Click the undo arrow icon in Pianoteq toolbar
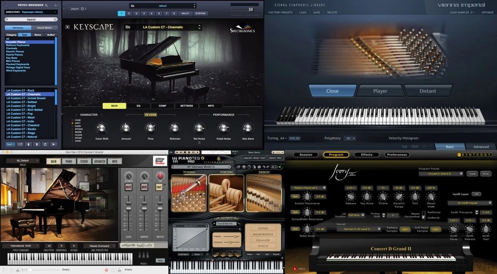The width and height of the screenshot is (497, 274). (264, 167)
